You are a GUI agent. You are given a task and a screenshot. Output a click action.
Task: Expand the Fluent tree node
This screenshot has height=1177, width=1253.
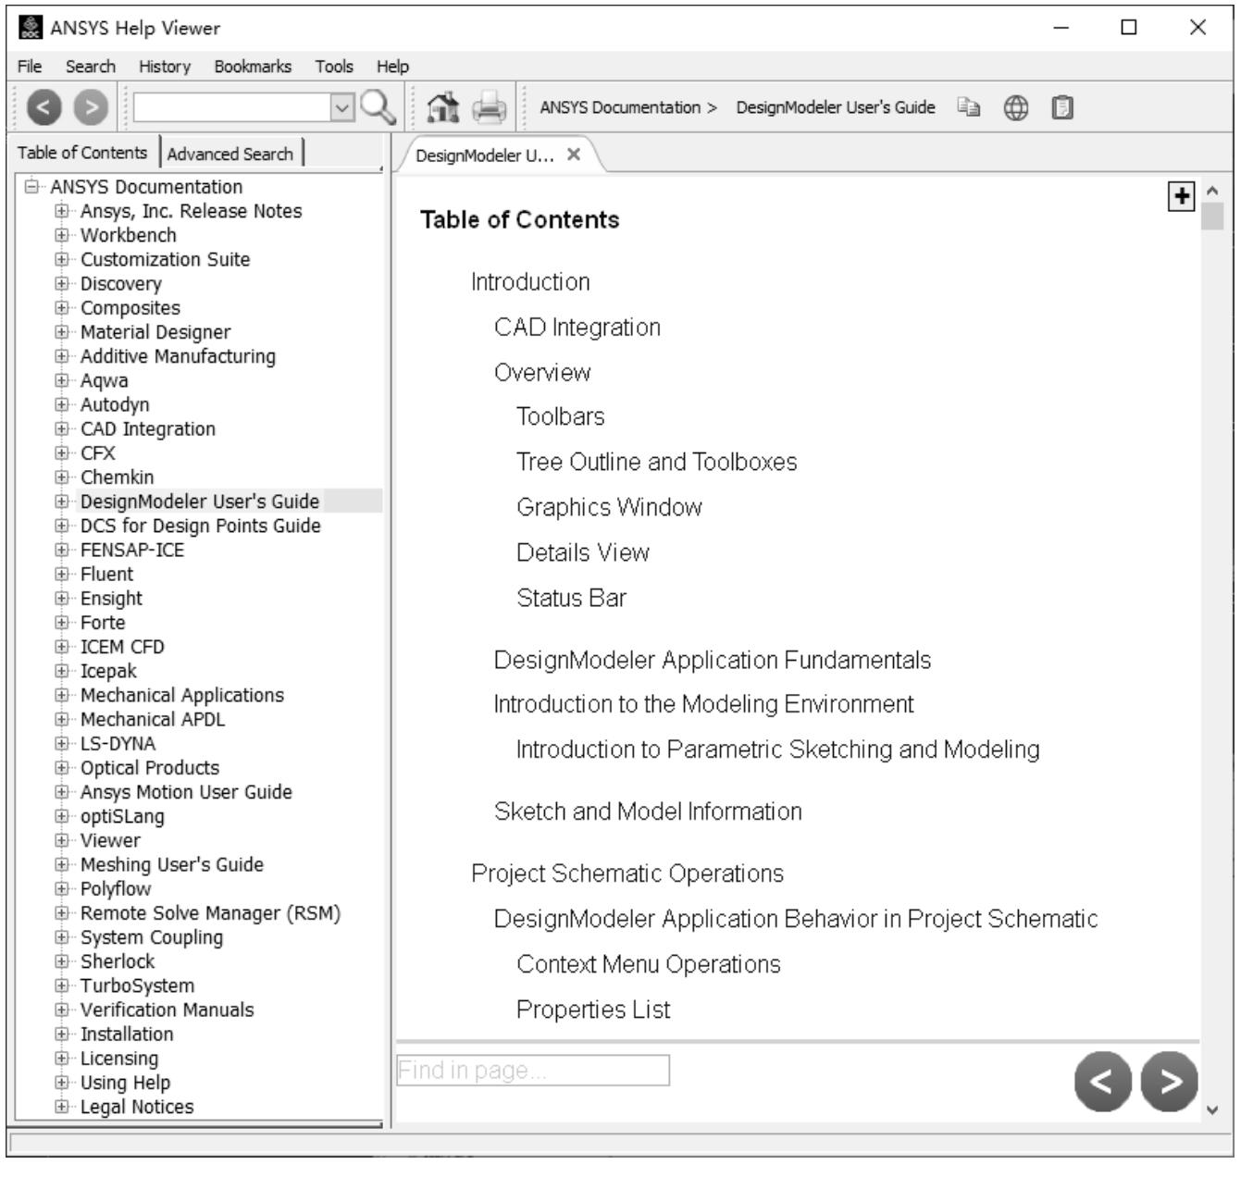[62, 574]
